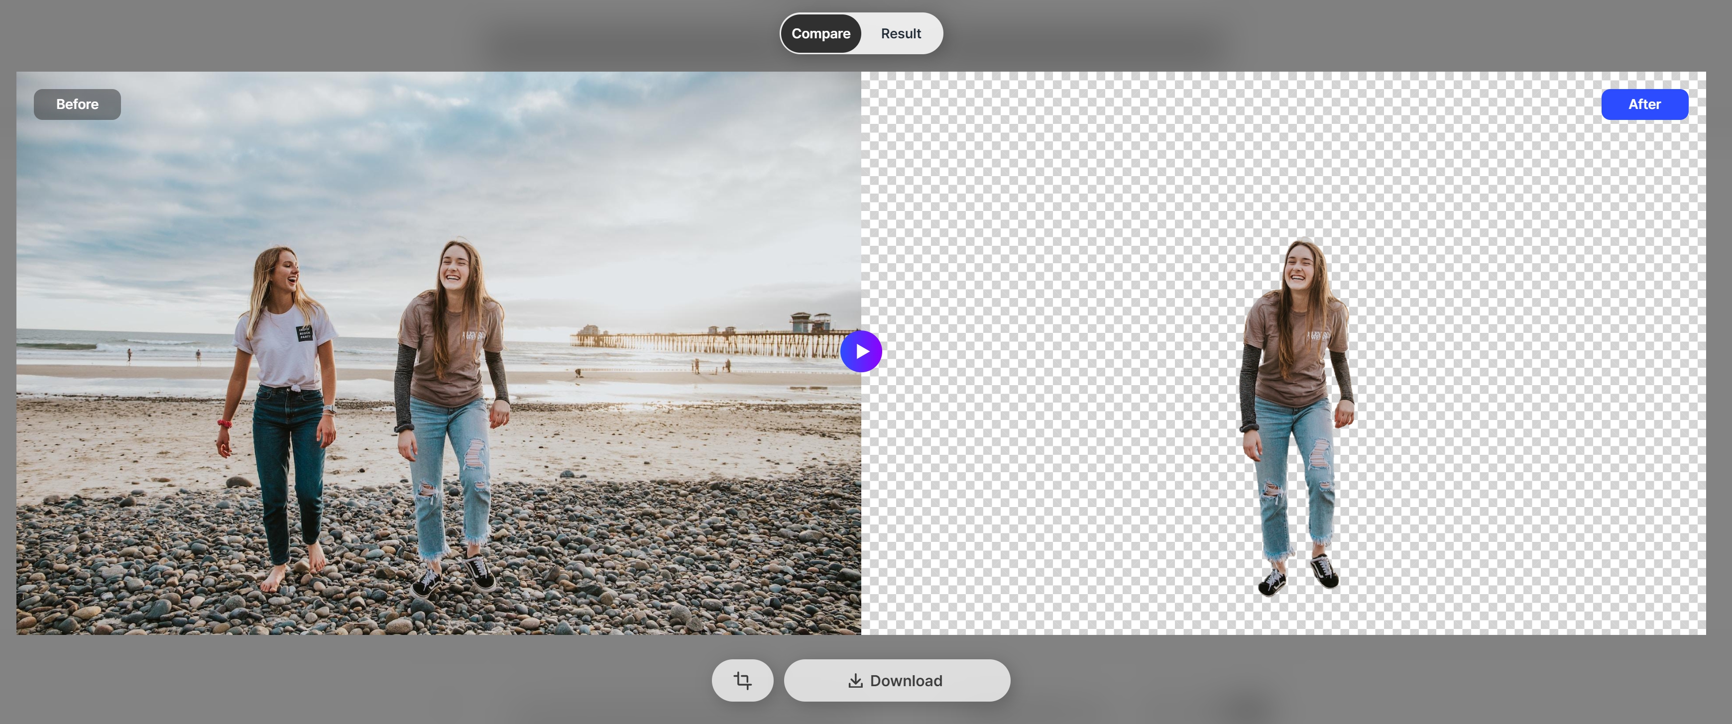Screen dimensions: 1732x724
Task: Click the gray Before label badge
Action: click(77, 104)
